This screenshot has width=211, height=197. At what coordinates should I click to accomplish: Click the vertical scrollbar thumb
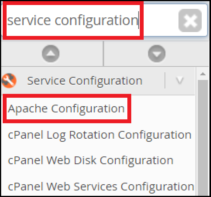coord(203,138)
